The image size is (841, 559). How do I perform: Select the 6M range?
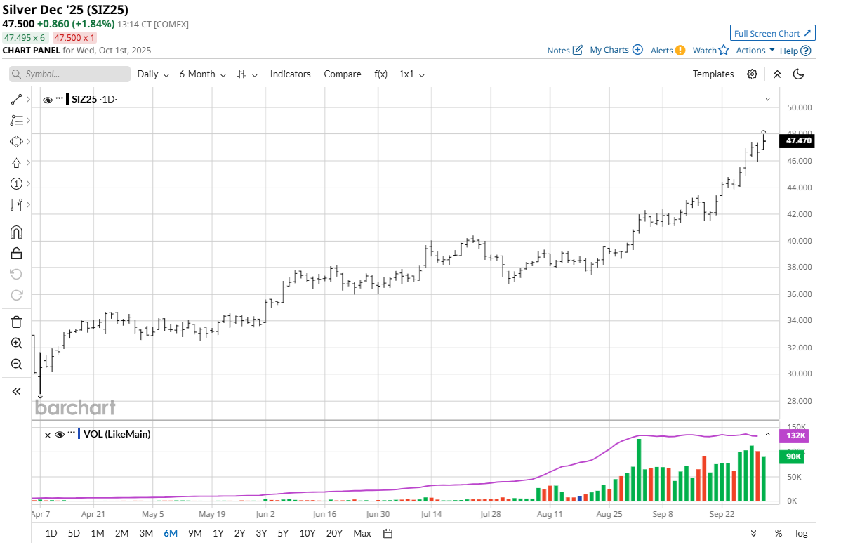tap(171, 533)
